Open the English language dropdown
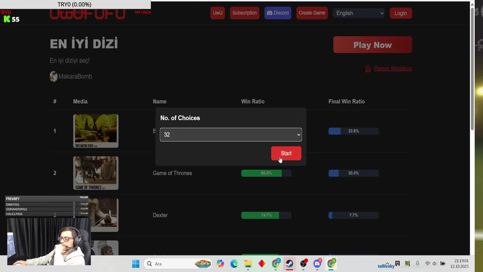Viewport: 483px width, 272px height. 359,13
